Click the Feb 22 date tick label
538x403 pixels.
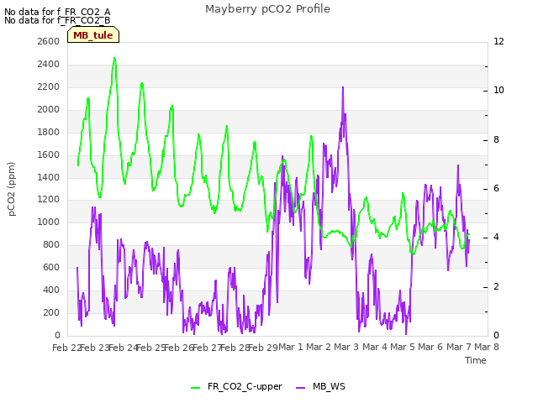(66, 348)
